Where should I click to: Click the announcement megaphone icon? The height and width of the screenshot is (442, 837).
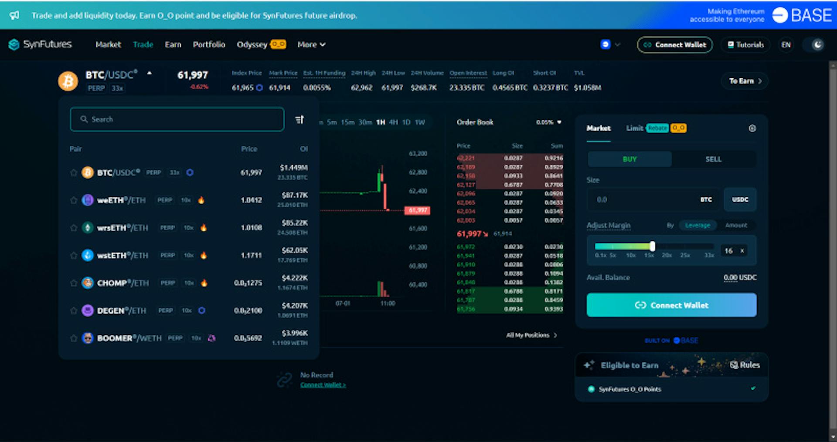coord(14,15)
